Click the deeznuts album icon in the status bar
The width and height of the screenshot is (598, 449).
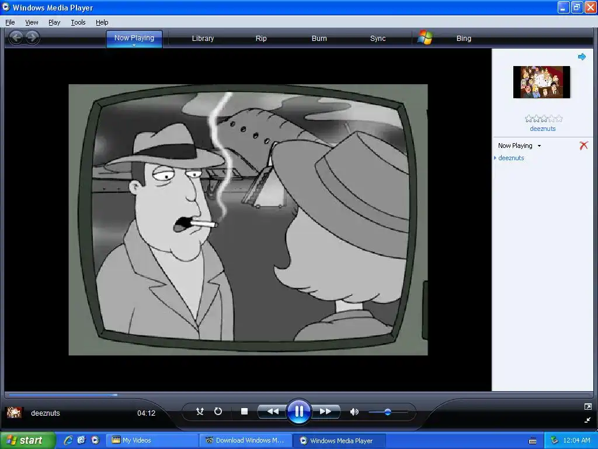(x=14, y=413)
